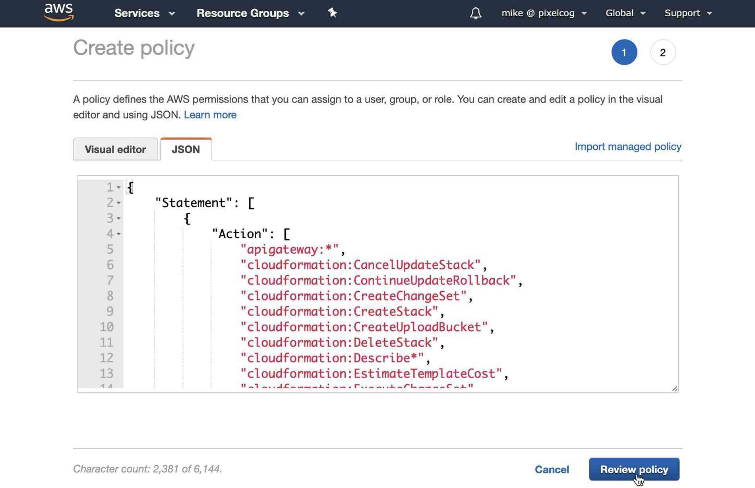Open the Services dropdown menu
This screenshot has height=488, width=755.
145,13
